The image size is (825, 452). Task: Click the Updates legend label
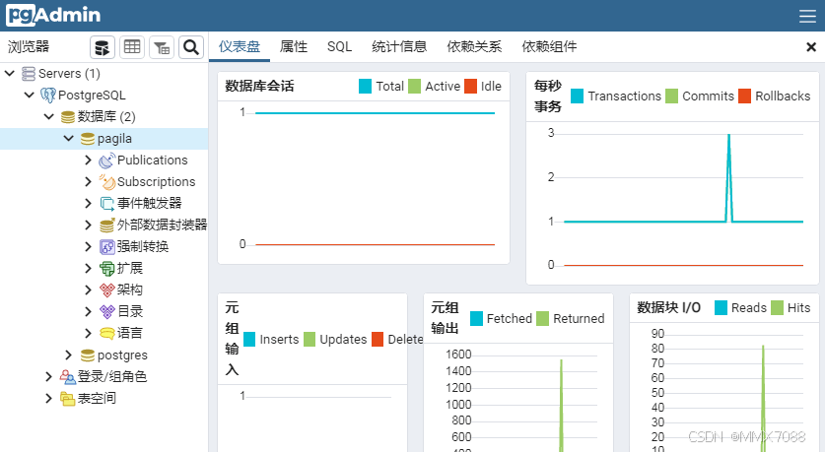coord(343,340)
